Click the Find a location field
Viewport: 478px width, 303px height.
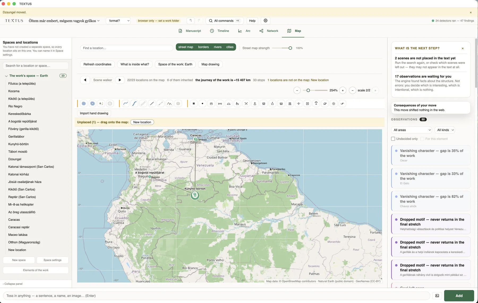(127, 48)
